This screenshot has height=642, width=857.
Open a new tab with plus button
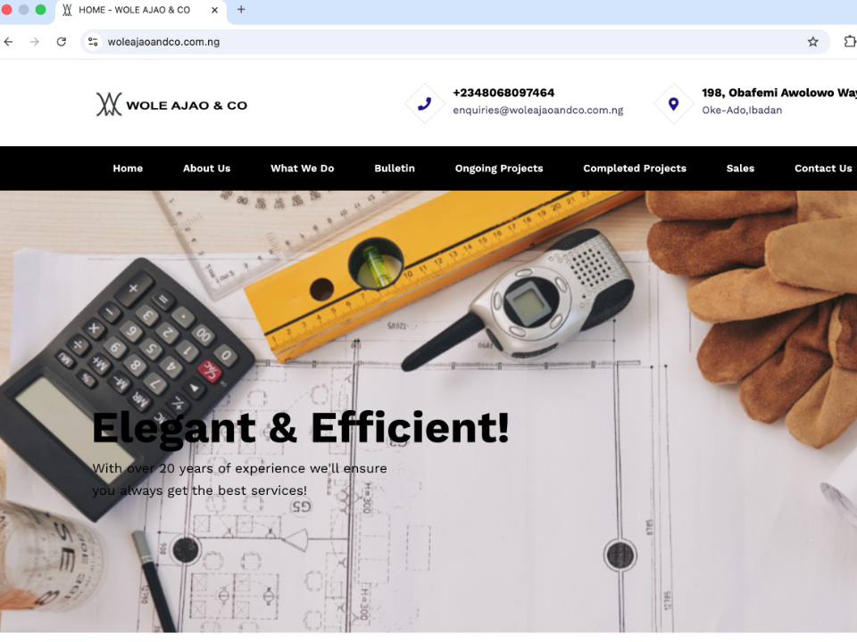(241, 10)
